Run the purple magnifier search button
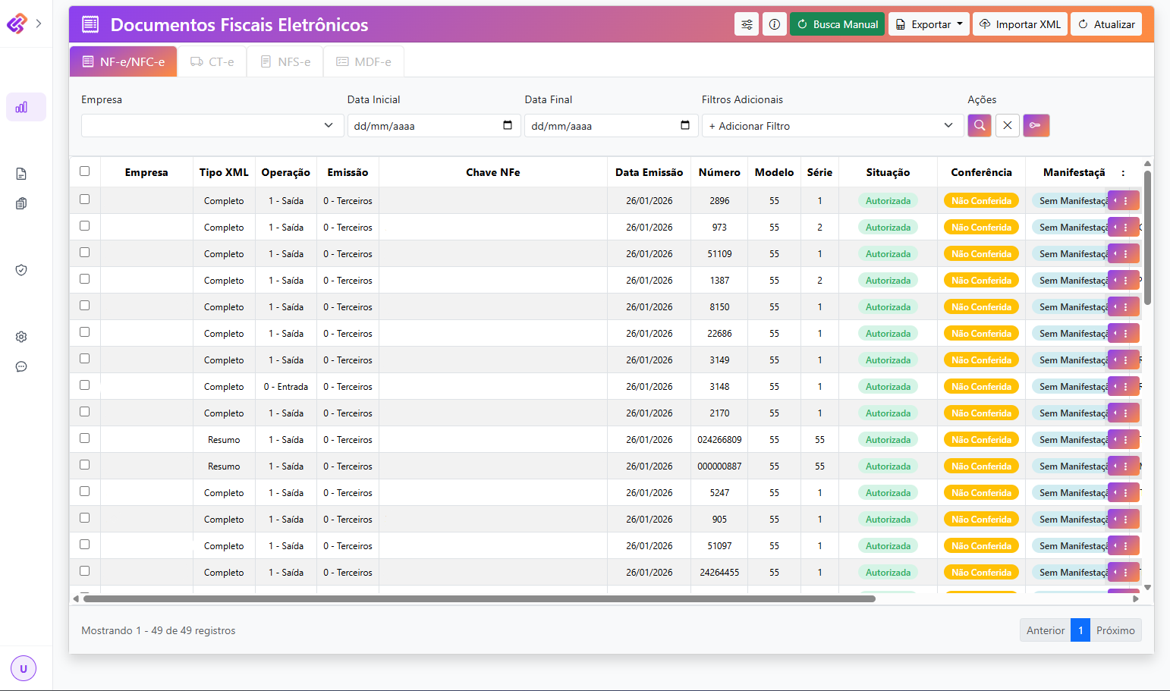 point(980,125)
